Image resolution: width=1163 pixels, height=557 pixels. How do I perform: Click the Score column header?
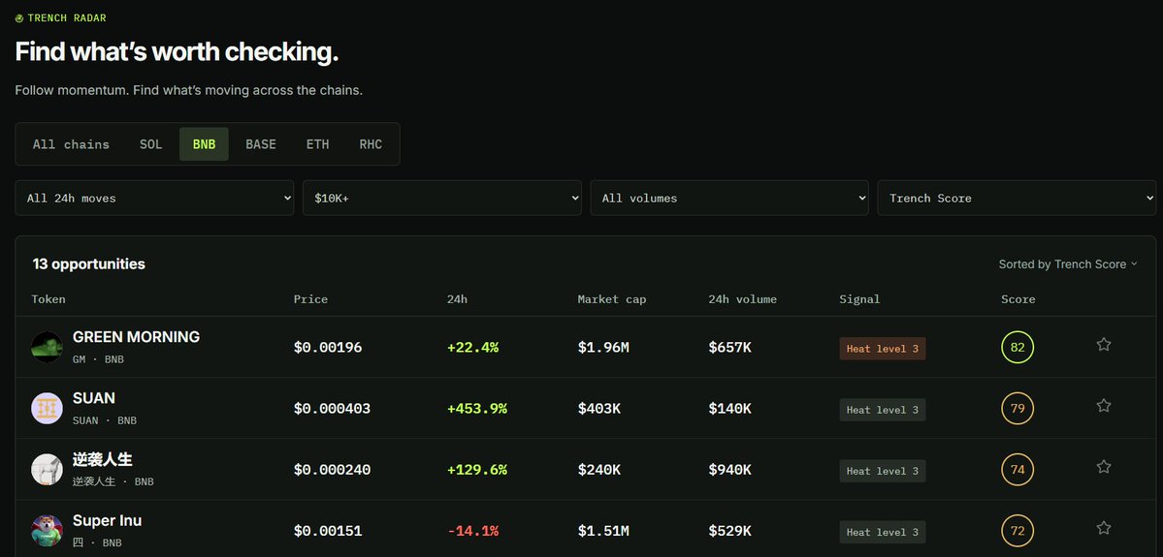(x=1018, y=299)
